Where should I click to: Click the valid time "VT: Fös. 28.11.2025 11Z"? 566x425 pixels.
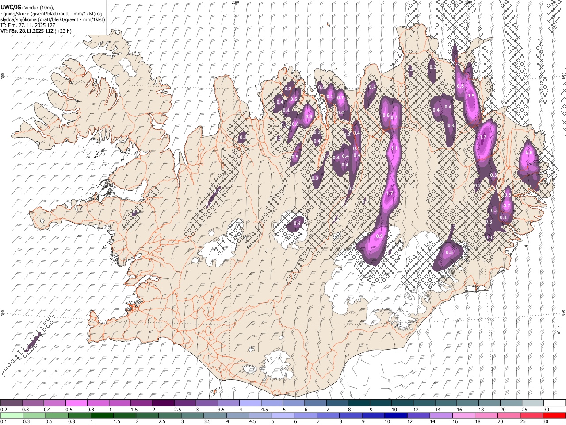[x=27, y=31]
